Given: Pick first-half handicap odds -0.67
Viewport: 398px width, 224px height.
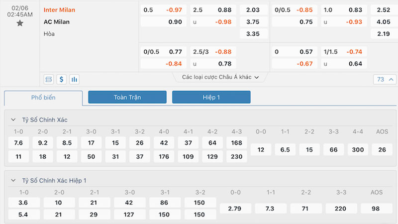Looking at the screenshot, I should pyautogui.click(x=295, y=64).
